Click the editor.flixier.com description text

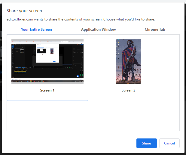point(81,19)
